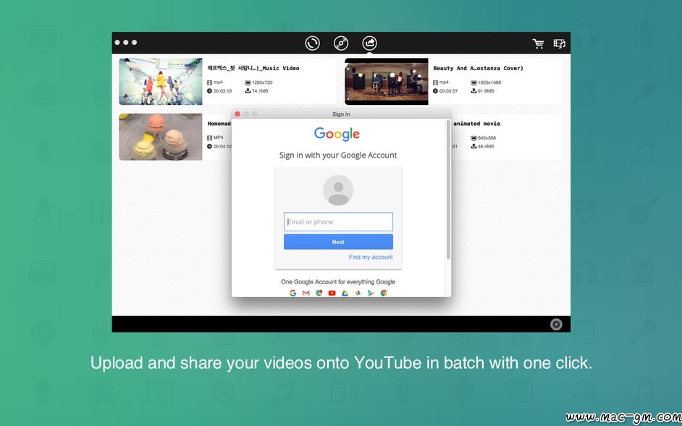682x426 pixels.
Task: Click the Google Drive icon
Action: (345, 293)
